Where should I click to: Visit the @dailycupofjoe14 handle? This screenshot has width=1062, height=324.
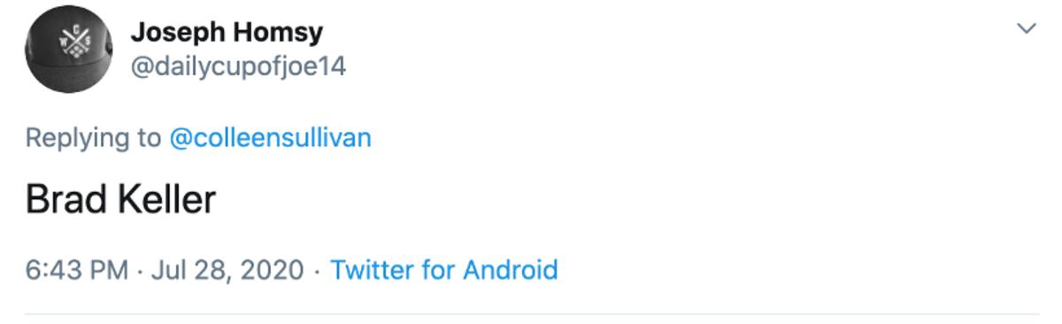pos(238,66)
